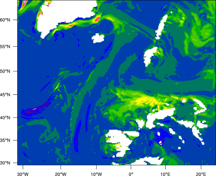Click the 40°N latitude label
This screenshot has width=216, height=176.
5,118
